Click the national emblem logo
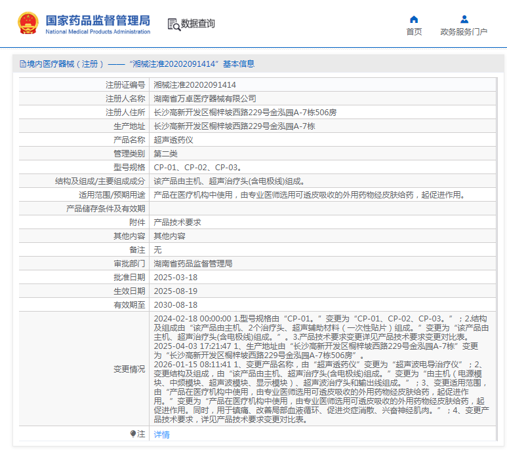This screenshot has height=455, width=507. point(28,24)
